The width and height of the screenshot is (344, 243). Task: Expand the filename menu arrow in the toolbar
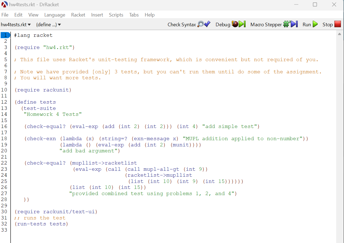click(x=29, y=24)
